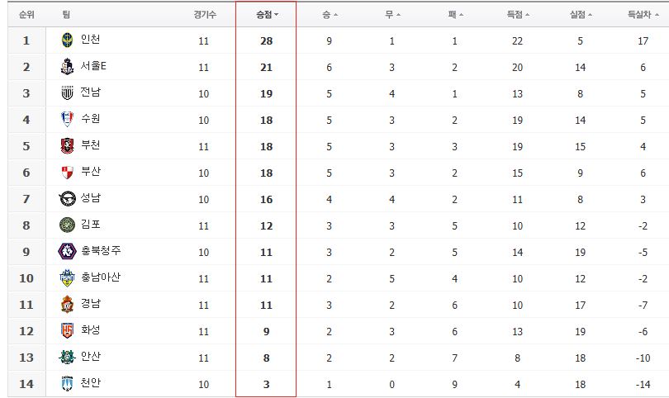This screenshot has width=669, height=398.
Task: Select the 성남 team emblem
Action: click(x=68, y=199)
